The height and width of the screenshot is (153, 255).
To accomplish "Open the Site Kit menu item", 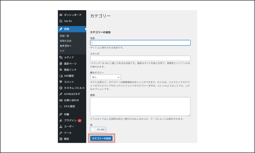I will click(68, 21).
